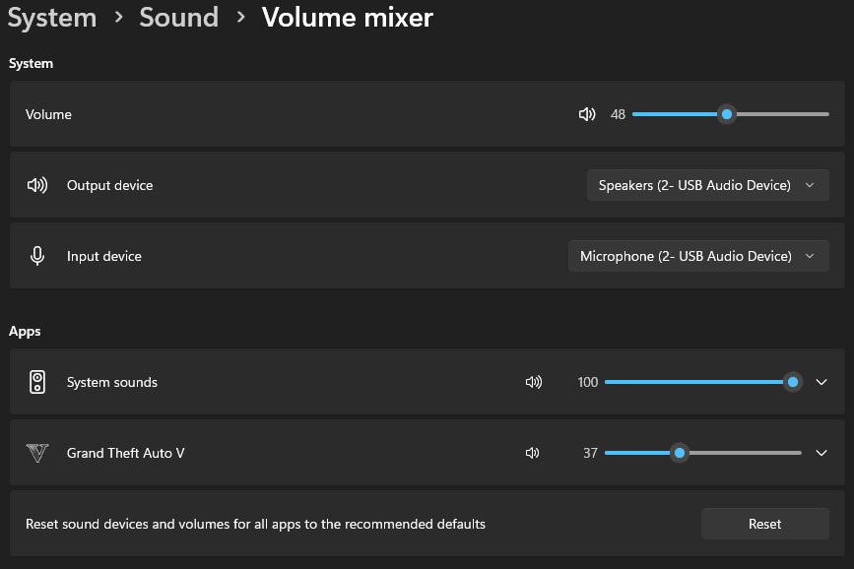The image size is (854, 569).
Task: Click the Grand Theft Auto V logo icon
Action: click(x=37, y=453)
